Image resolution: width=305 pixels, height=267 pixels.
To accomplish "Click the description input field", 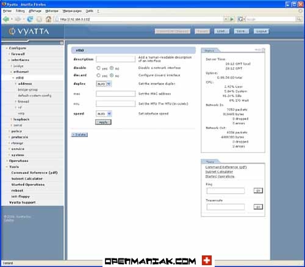I will click(x=115, y=59).
